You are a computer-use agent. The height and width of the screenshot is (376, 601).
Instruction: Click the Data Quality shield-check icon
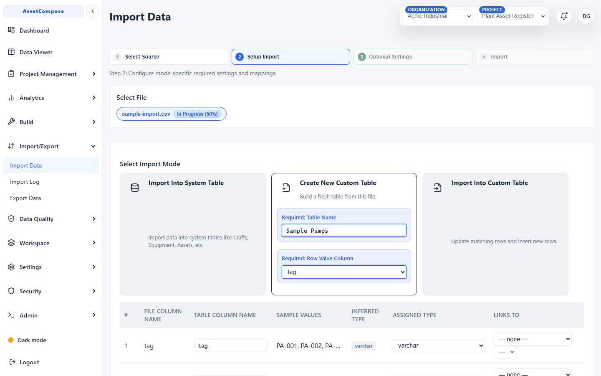(11, 218)
